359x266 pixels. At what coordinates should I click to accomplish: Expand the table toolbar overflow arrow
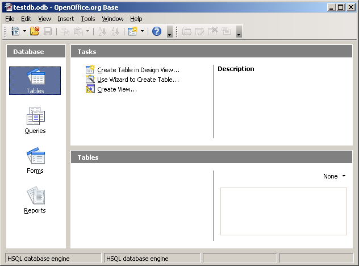point(239,31)
